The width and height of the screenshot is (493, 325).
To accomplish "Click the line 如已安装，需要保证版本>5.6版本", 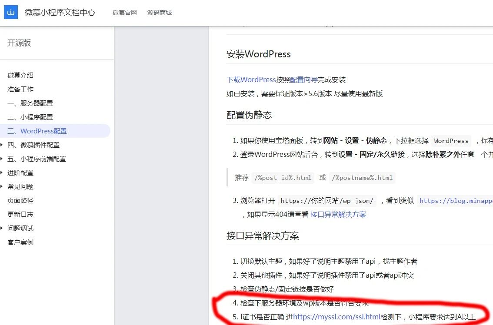I will tap(304, 93).
